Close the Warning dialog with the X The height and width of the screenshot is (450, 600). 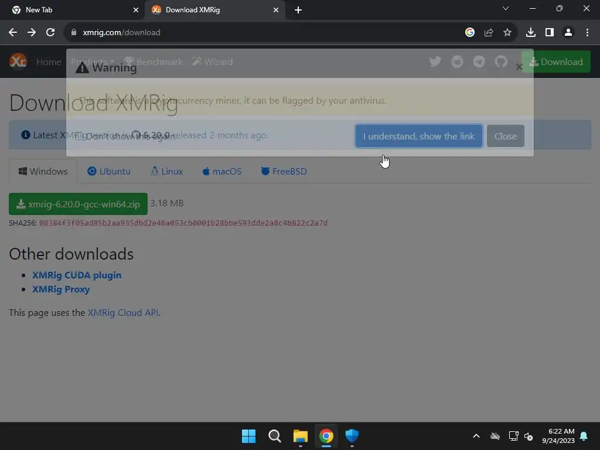pyautogui.click(x=519, y=67)
